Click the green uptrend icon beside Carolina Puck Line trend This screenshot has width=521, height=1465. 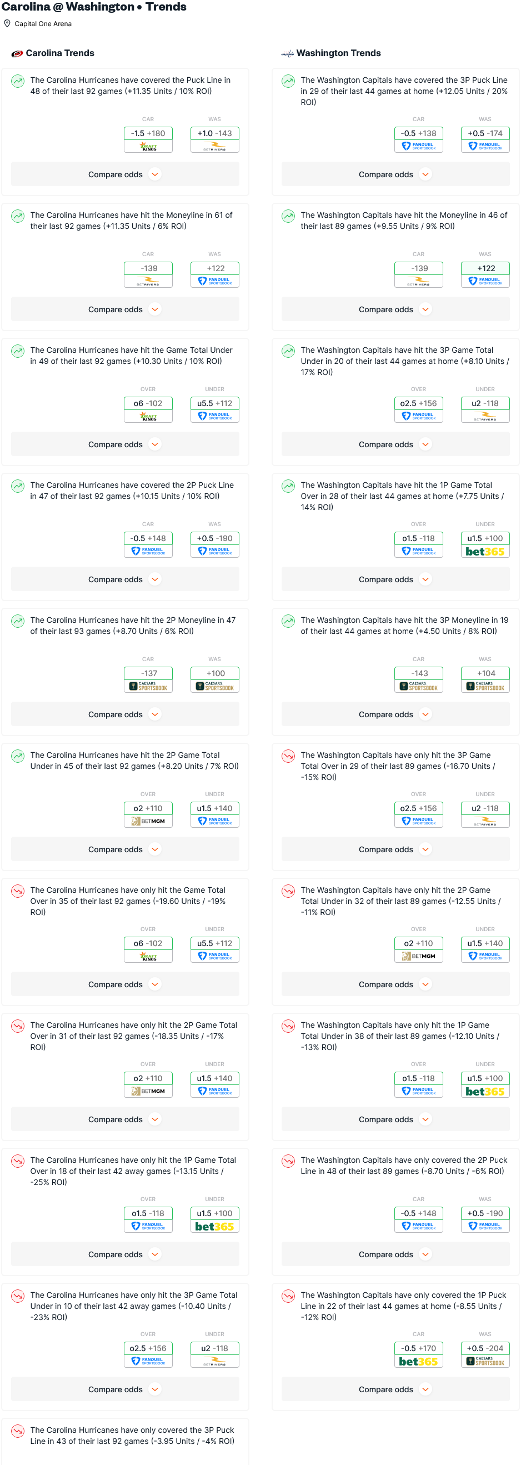tap(18, 81)
